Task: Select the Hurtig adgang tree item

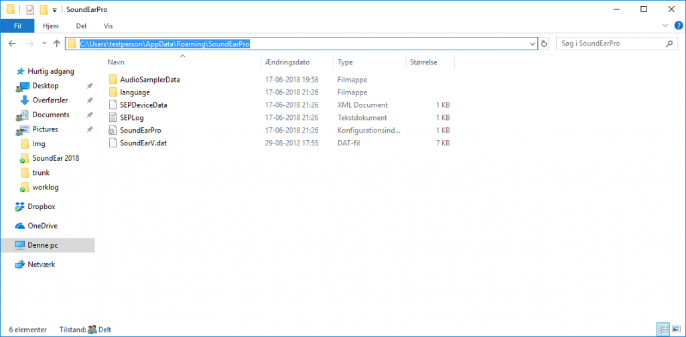Action: [x=48, y=71]
